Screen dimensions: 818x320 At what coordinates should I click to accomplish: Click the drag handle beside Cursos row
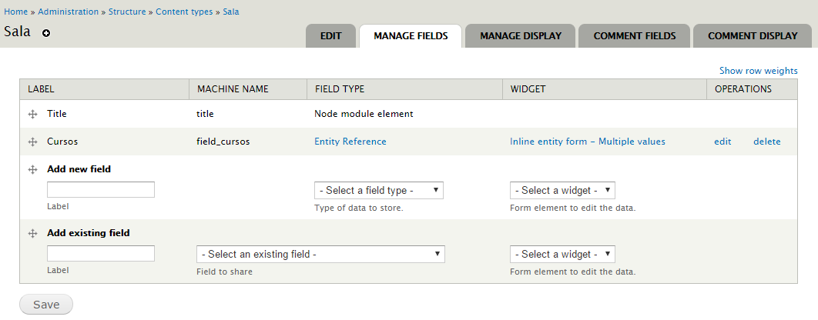pos(33,142)
